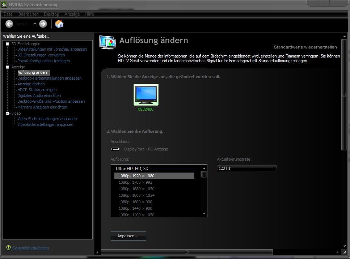Click the Systeminformationen link

30,248
